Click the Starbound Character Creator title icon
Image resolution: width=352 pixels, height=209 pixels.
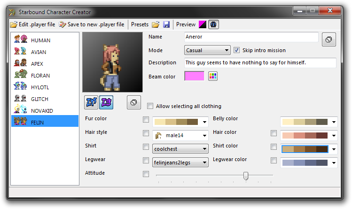(12, 12)
